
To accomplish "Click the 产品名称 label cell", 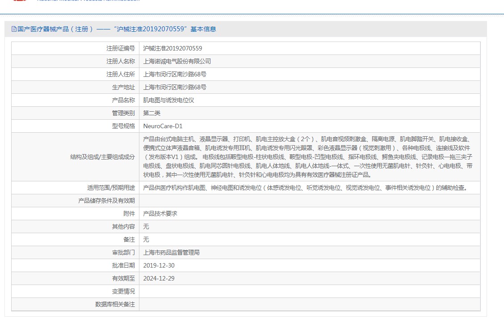I will pyautogui.click(x=75, y=100).
